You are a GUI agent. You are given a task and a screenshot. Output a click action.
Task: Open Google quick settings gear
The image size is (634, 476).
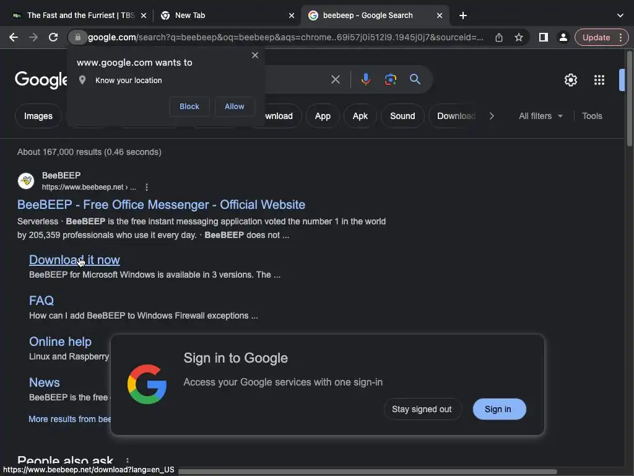click(570, 80)
